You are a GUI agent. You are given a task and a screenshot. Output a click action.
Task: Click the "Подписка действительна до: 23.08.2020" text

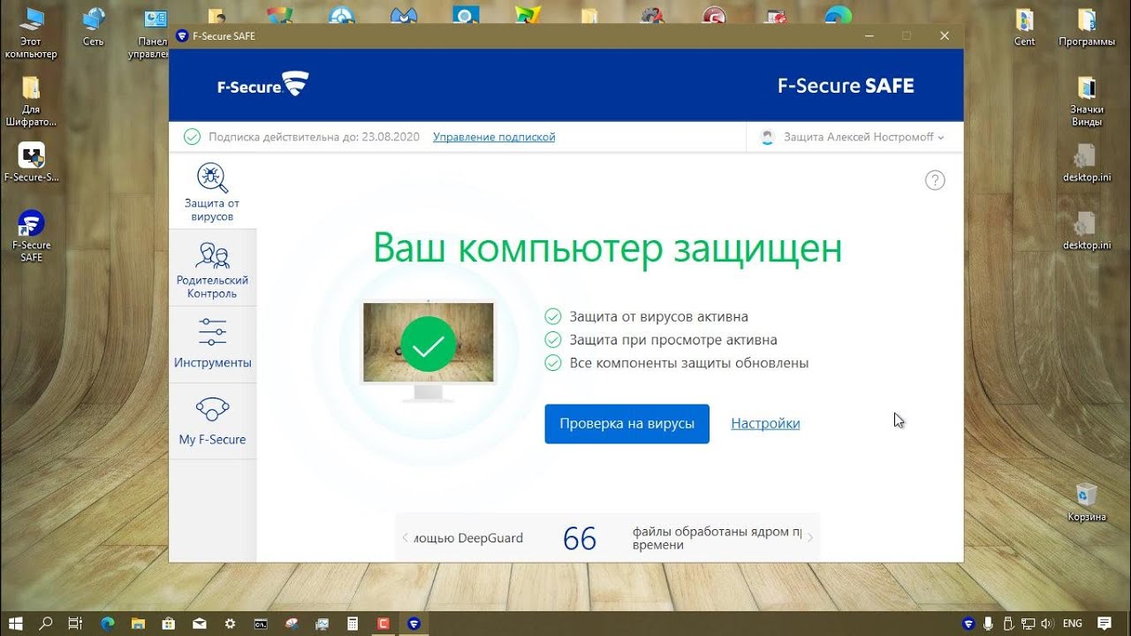point(314,137)
